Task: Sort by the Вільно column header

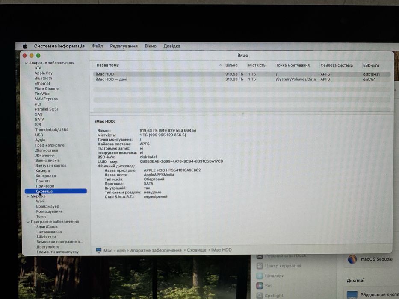Action: tap(231, 65)
